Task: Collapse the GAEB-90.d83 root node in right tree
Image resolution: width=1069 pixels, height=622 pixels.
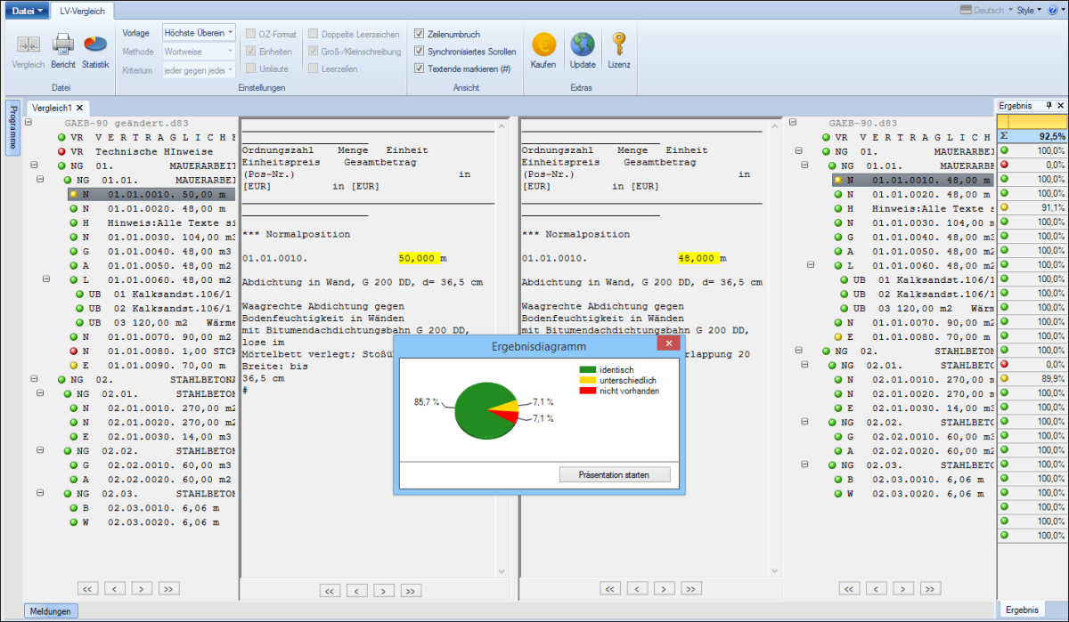Action: [793, 123]
